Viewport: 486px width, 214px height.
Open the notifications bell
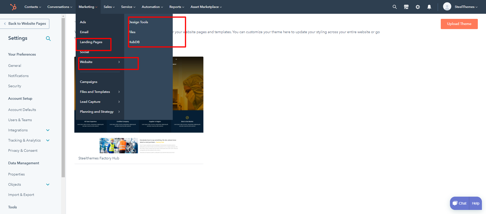point(429,7)
